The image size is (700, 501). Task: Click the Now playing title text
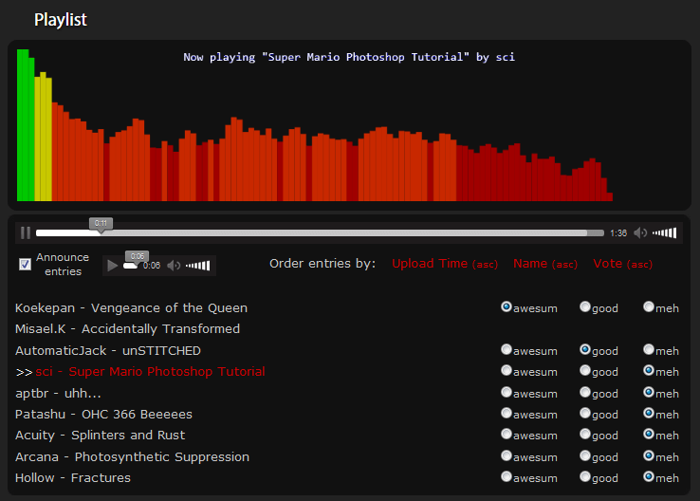pyautogui.click(x=349, y=57)
